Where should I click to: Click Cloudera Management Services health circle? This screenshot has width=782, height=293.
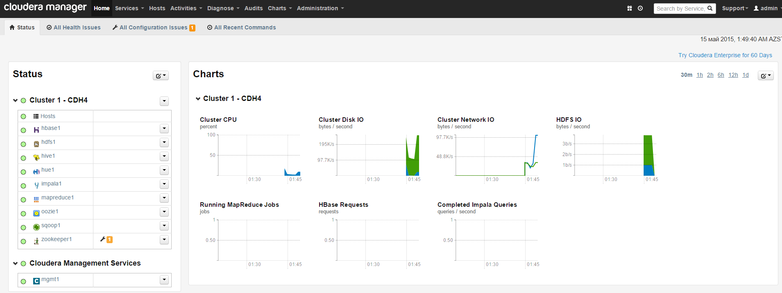(x=23, y=264)
